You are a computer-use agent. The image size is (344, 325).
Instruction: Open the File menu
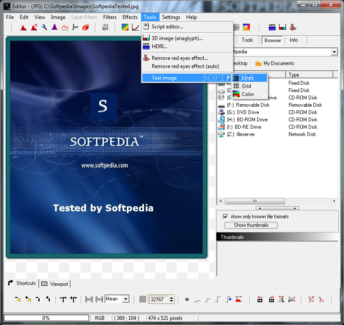pyautogui.click(x=10, y=17)
